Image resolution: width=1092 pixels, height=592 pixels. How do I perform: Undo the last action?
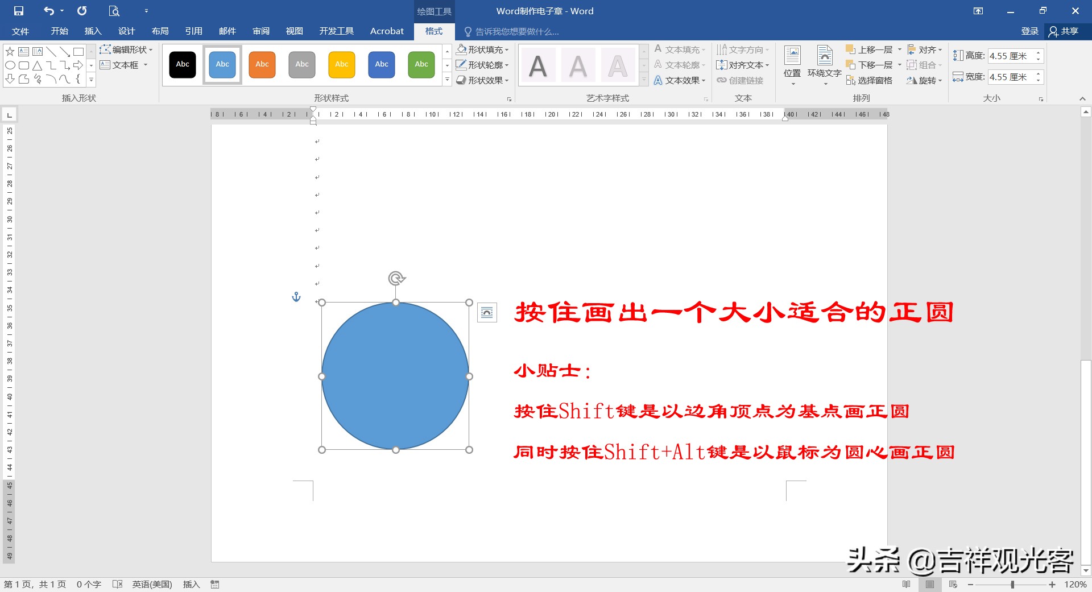[x=49, y=11]
